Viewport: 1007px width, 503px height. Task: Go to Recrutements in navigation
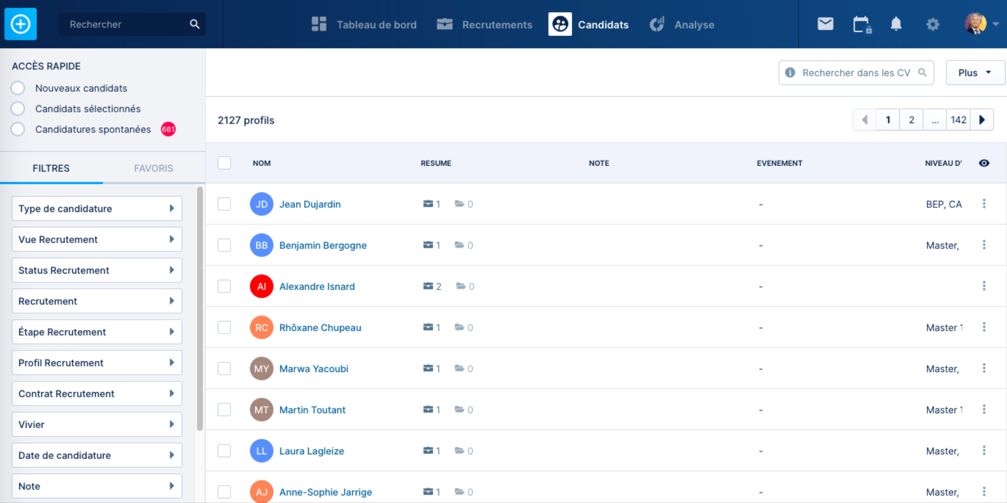(x=484, y=24)
